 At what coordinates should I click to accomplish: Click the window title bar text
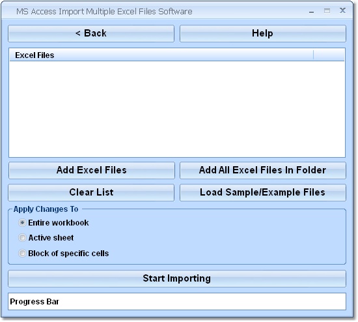click(x=104, y=12)
